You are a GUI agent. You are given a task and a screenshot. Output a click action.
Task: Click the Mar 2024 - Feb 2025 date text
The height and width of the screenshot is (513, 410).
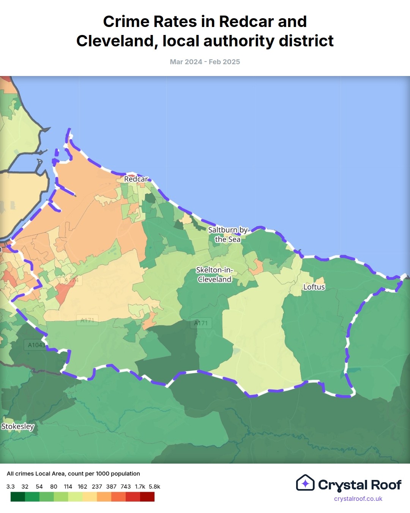coord(205,62)
